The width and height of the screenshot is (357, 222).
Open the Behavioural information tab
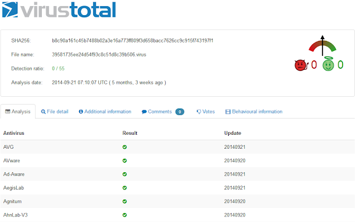(254, 112)
